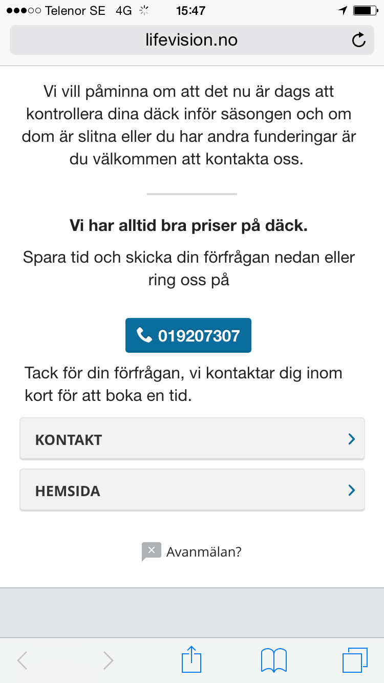
Task: Go forward with the right arrow
Action: point(108,660)
